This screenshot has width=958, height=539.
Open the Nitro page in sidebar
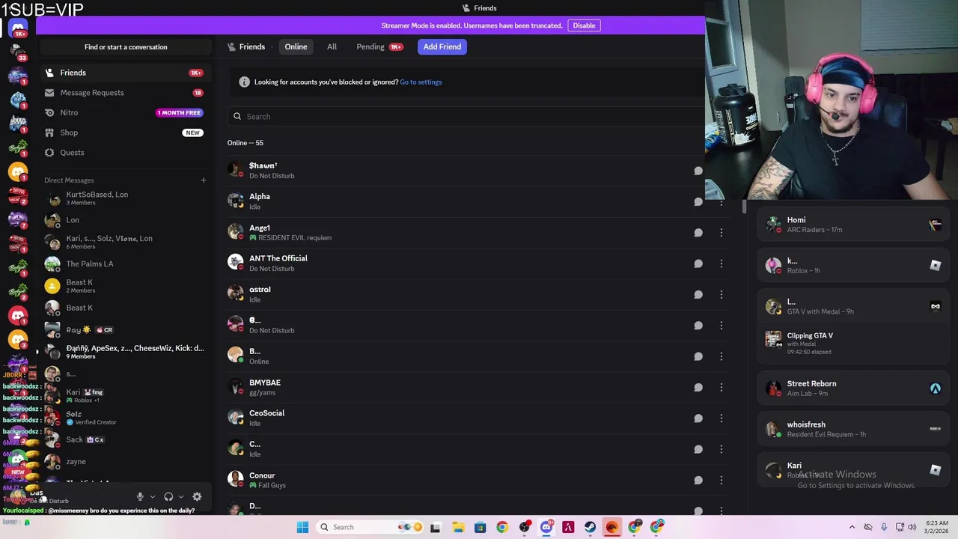click(x=125, y=112)
